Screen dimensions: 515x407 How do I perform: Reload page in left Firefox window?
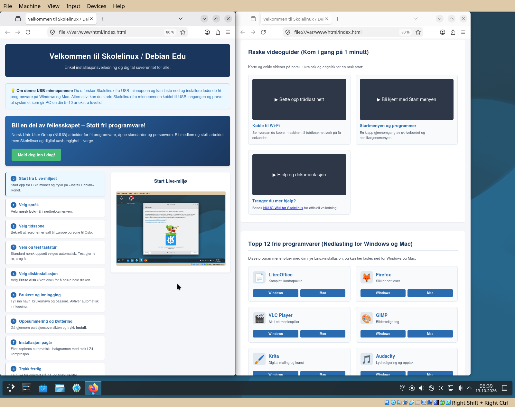tap(28, 32)
